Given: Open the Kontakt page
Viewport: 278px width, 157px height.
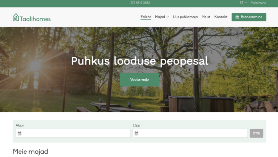Looking at the screenshot, I should coord(221,17).
